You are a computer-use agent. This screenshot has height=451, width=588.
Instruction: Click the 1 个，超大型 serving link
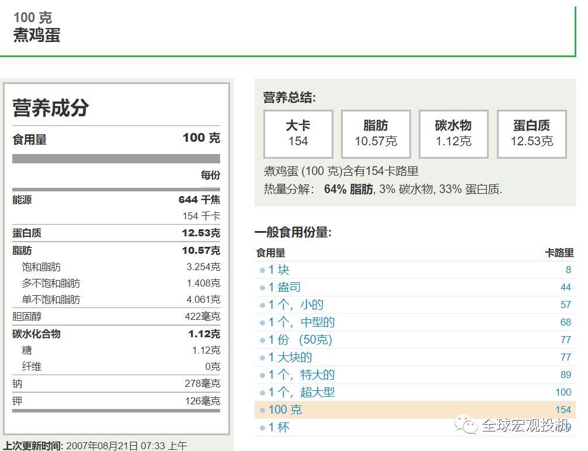coord(301,392)
